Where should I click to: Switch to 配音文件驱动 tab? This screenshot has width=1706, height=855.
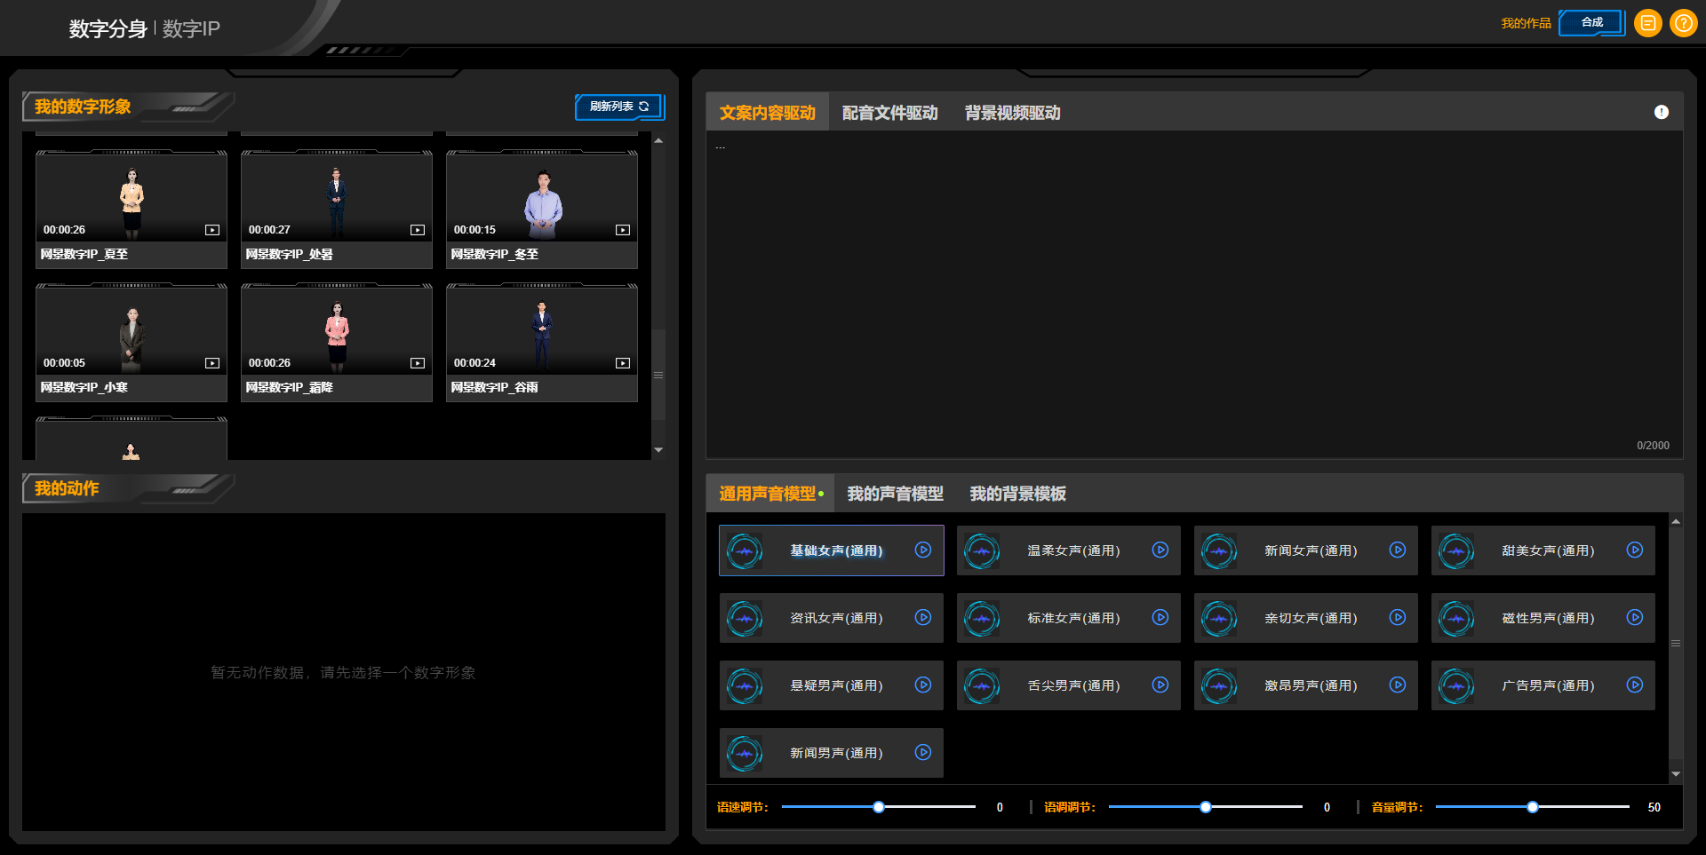point(889,113)
